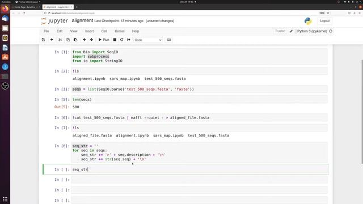Image resolution: width=363 pixels, height=204 pixels.
Task: Open a new browser tab
Action: tap(77, 7)
